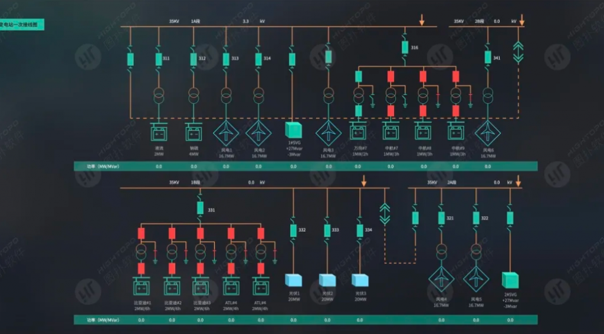Click the 2B段 bus section label
604x334 pixels.
click(x=480, y=21)
